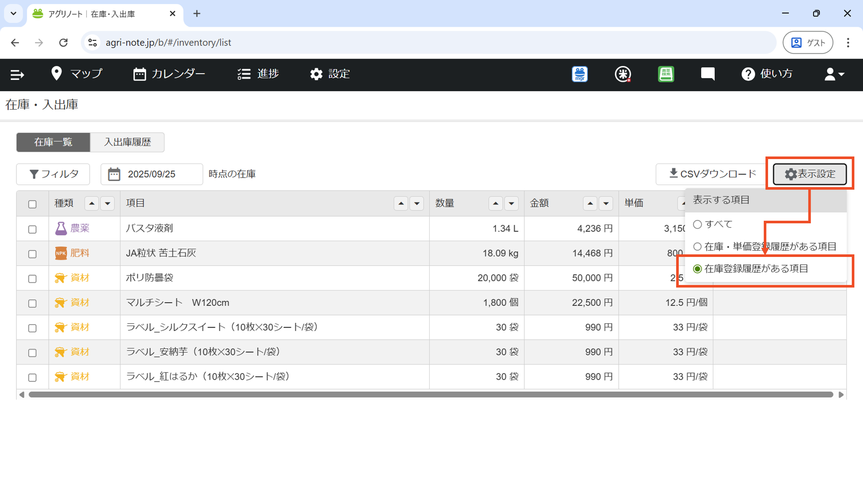Select the すべて radio option

pyautogui.click(x=697, y=224)
